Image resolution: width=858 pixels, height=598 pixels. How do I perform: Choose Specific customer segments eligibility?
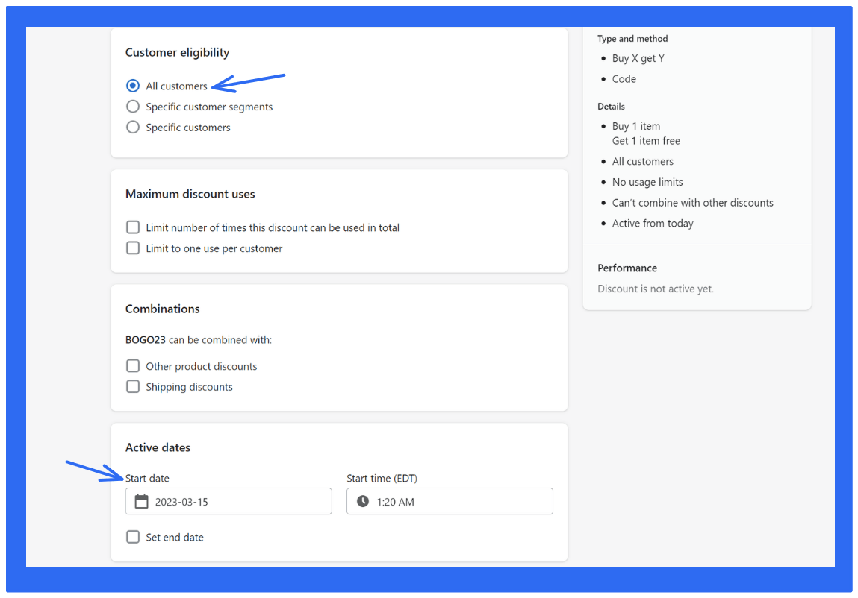133,106
